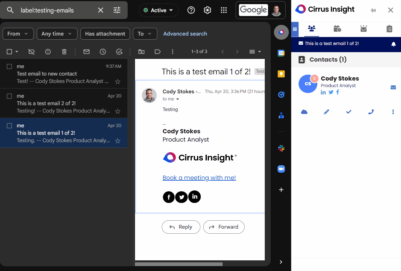The image size is (401, 271).
Task: Click the bell notification icon in Cirrus
Action: pyautogui.click(x=394, y=44)
